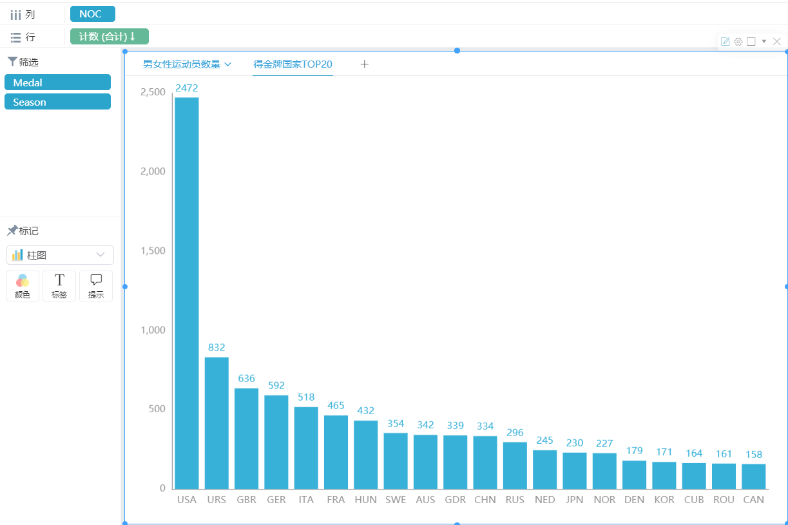
Task: Select the NOC pill in columns
Action: coord(93,14)
